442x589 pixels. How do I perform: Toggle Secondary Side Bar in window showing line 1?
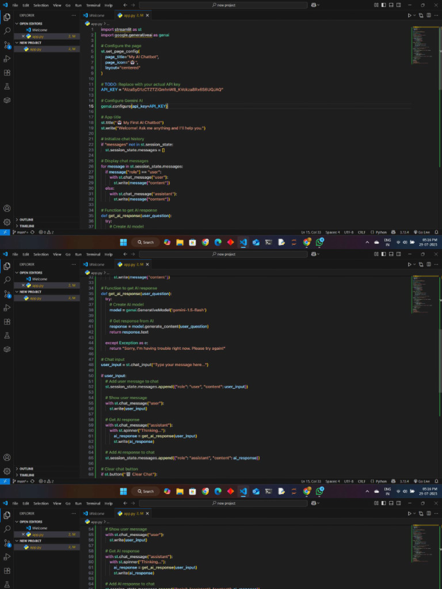click(x=398, y=5)
